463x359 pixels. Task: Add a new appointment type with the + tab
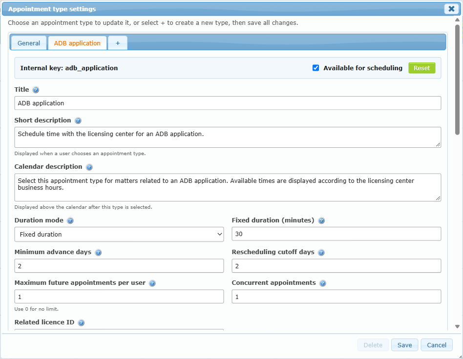coord(118,43)
